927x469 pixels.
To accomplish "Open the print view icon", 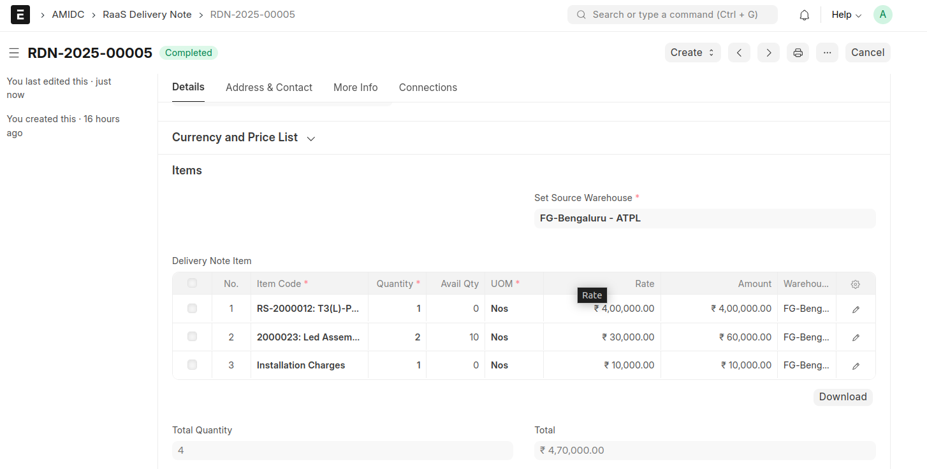I will tap(798, 52).
